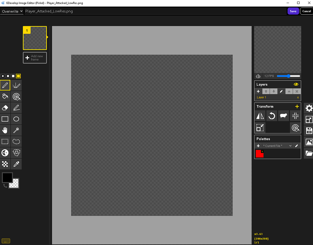Activate the Vertical Mirror Pen tool

coord(16,85)
